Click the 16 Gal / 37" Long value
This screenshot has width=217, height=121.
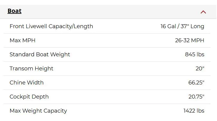(x=182, y=26)
